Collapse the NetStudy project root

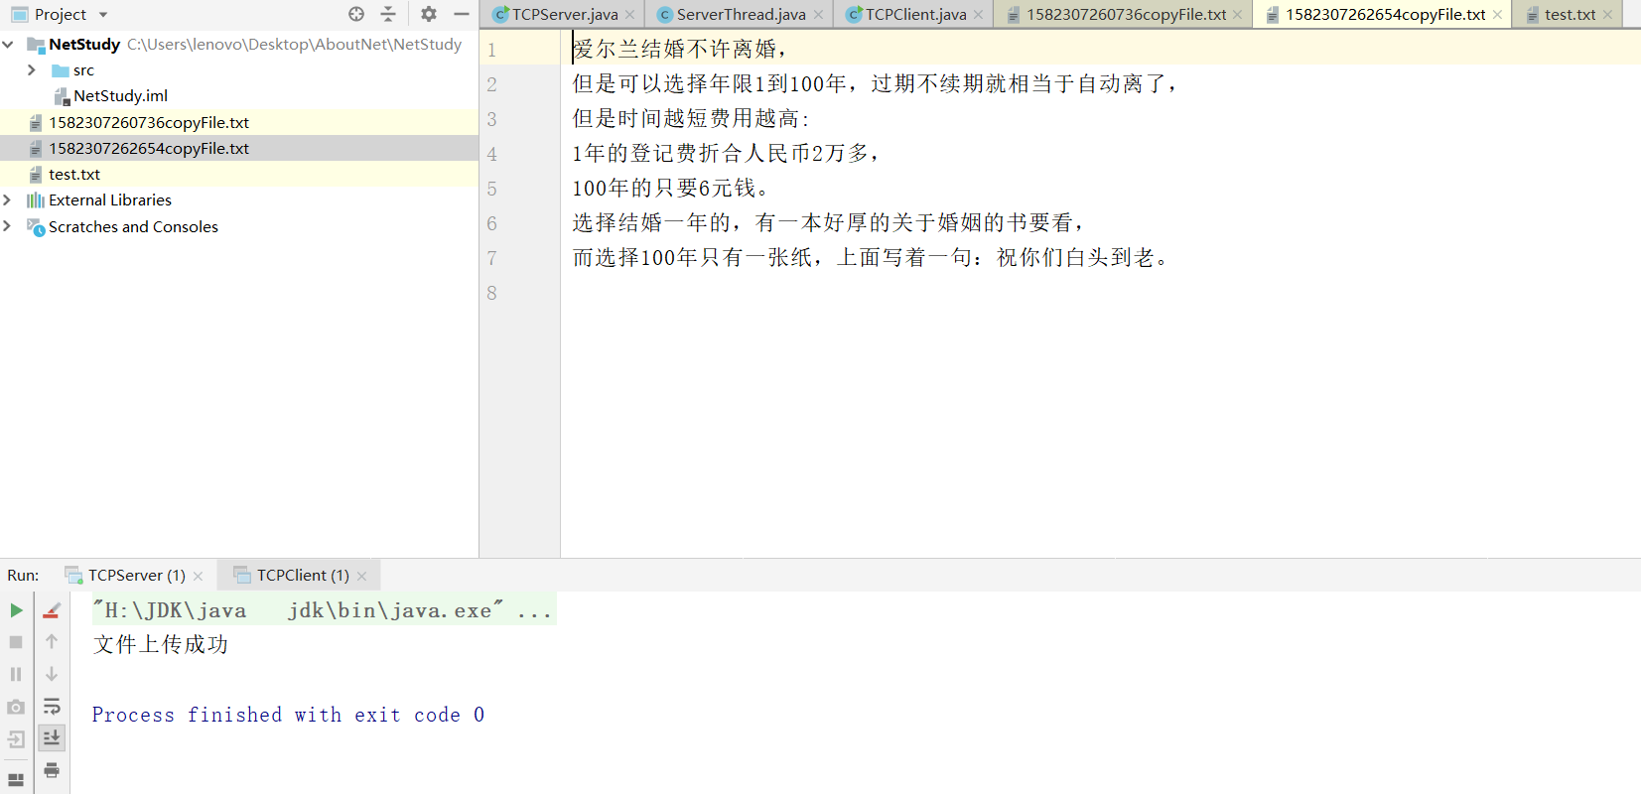(x=8, y=45)
